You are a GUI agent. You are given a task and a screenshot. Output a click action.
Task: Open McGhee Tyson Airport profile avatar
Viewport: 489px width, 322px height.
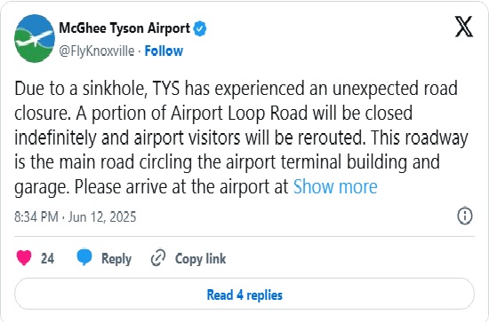pyautogui.click(x=35, y=38)
